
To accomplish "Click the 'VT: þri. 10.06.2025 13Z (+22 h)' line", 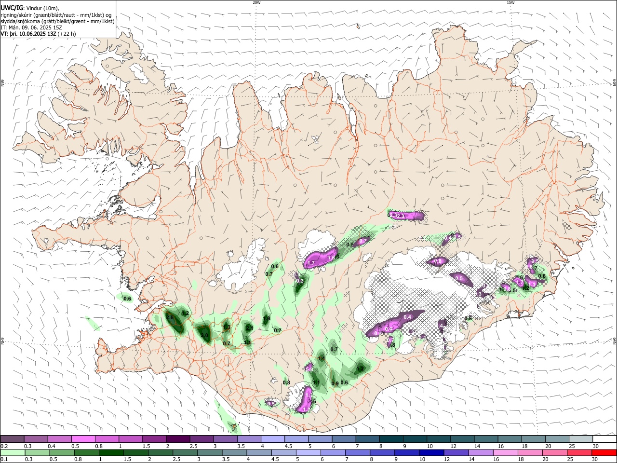I will tap(38, 34).
